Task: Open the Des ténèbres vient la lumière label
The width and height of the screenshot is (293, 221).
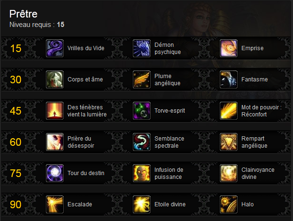Action: 87,111
